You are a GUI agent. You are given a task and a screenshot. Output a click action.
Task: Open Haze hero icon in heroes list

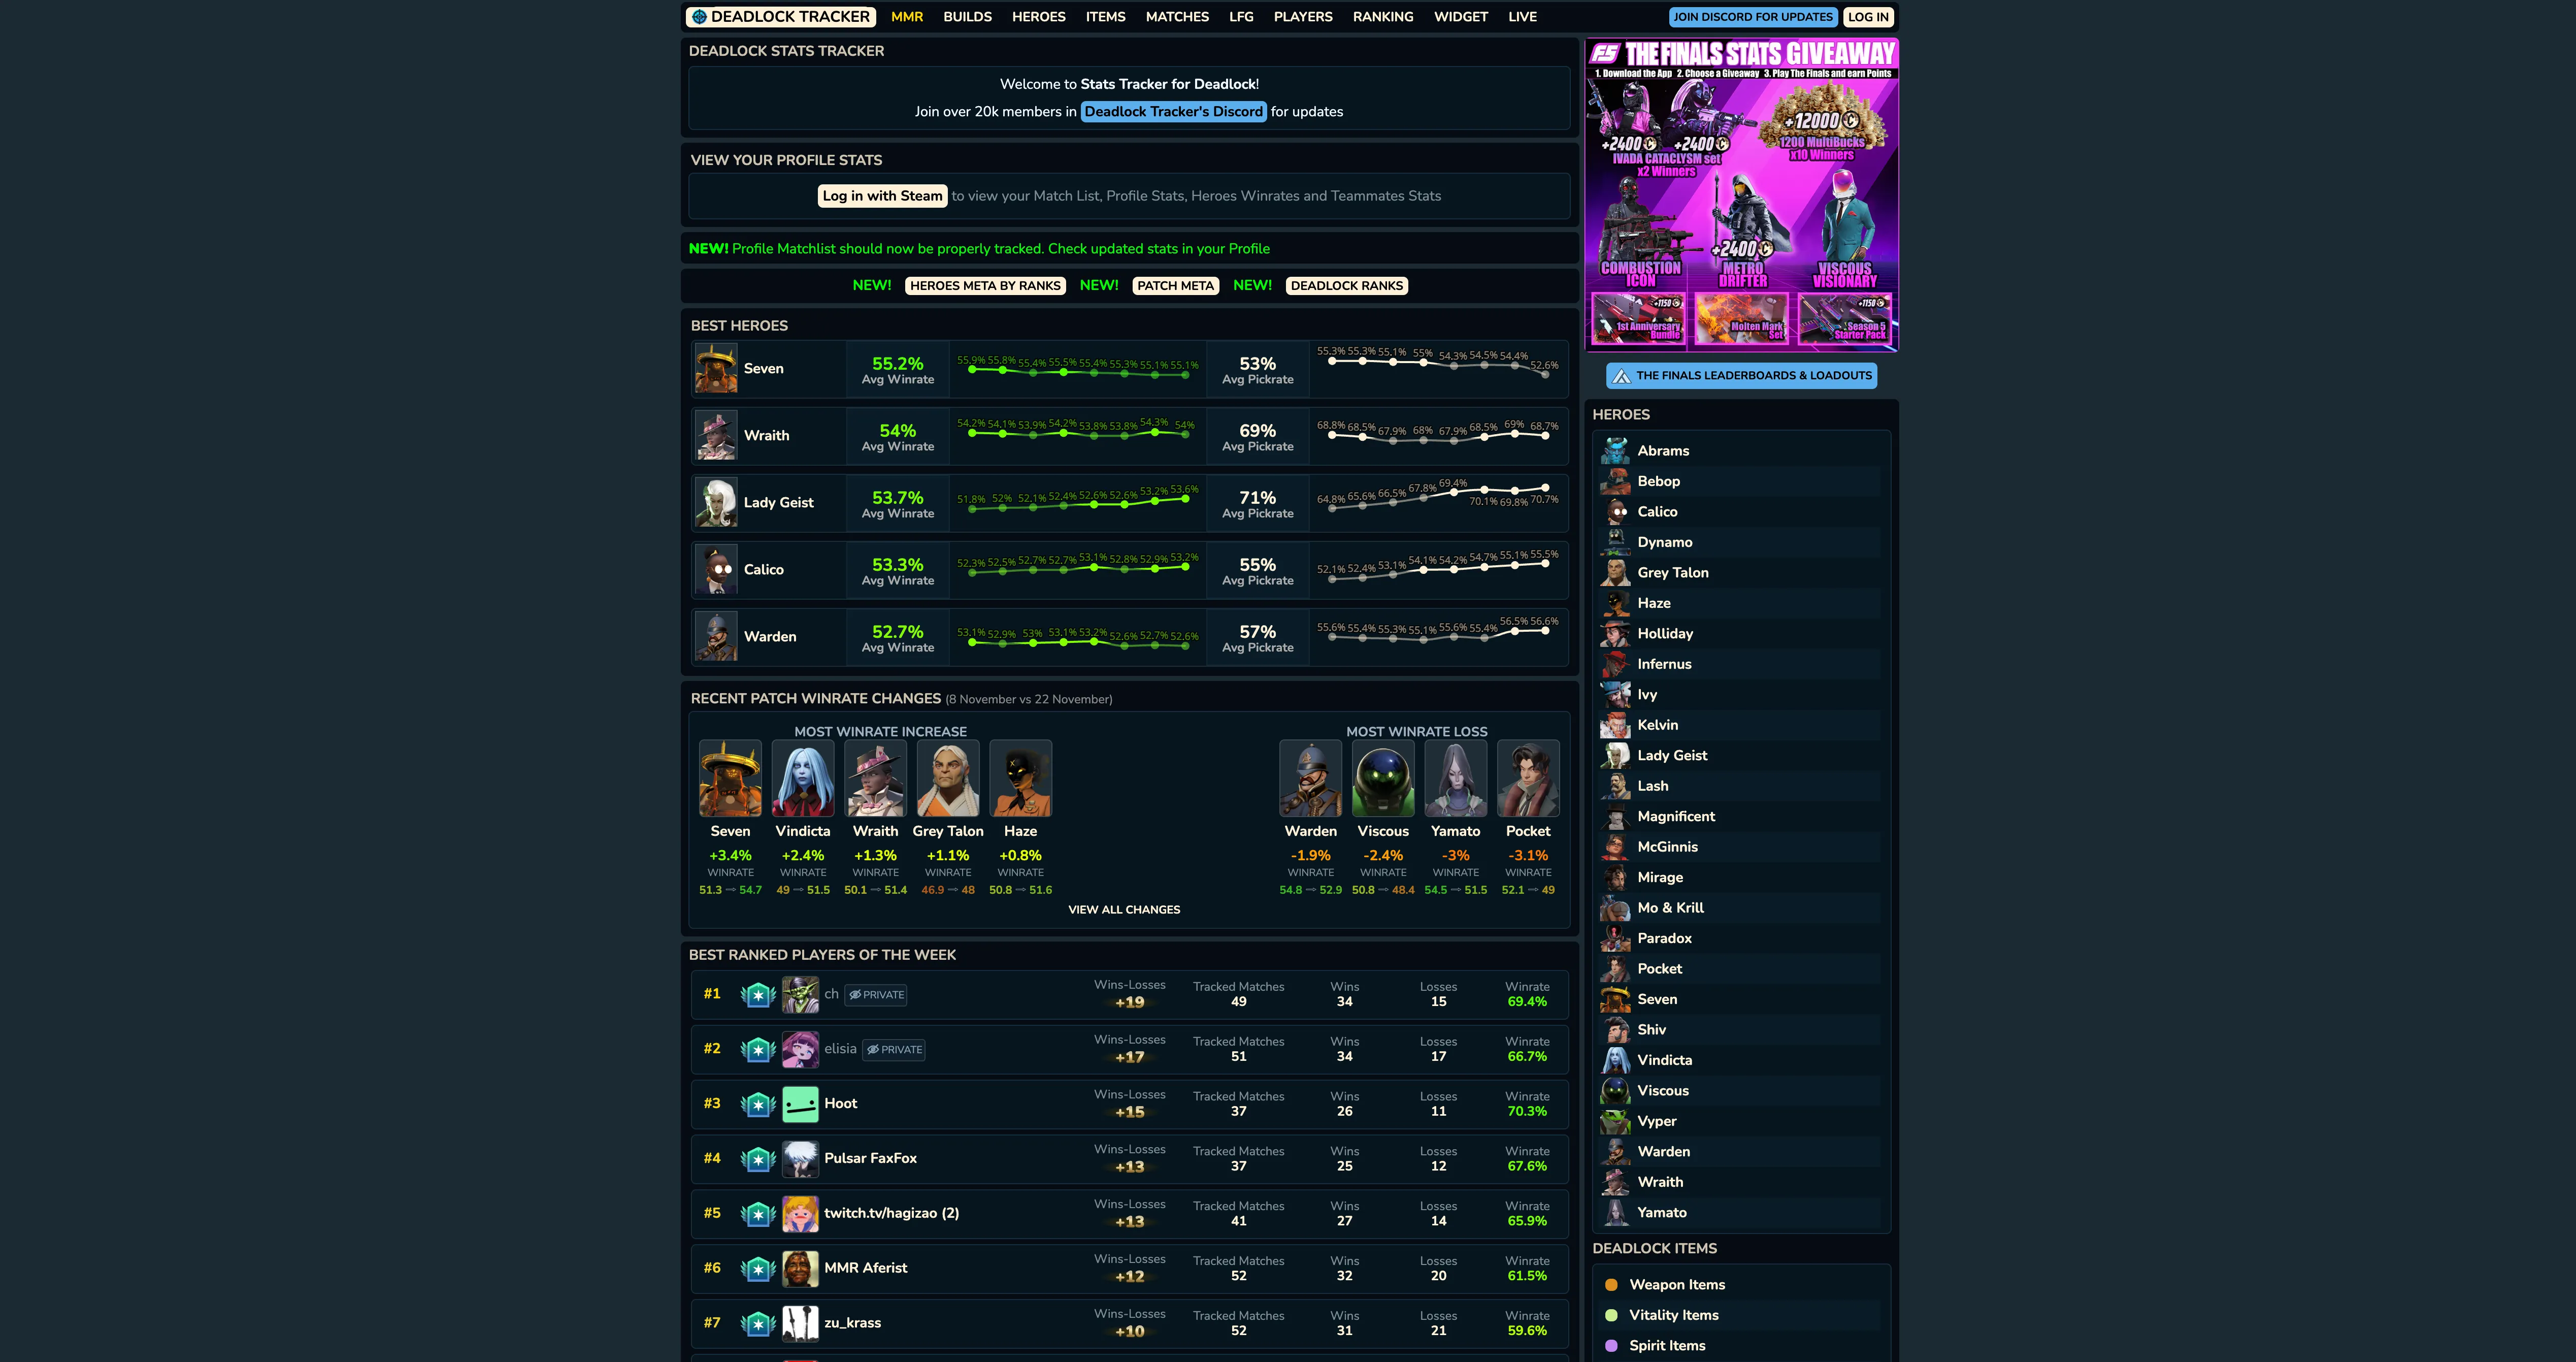tap(1615, 603)
